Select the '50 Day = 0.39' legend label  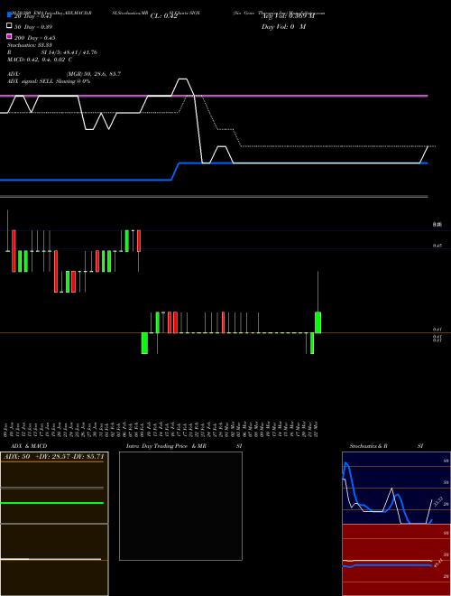click(33, 27)
